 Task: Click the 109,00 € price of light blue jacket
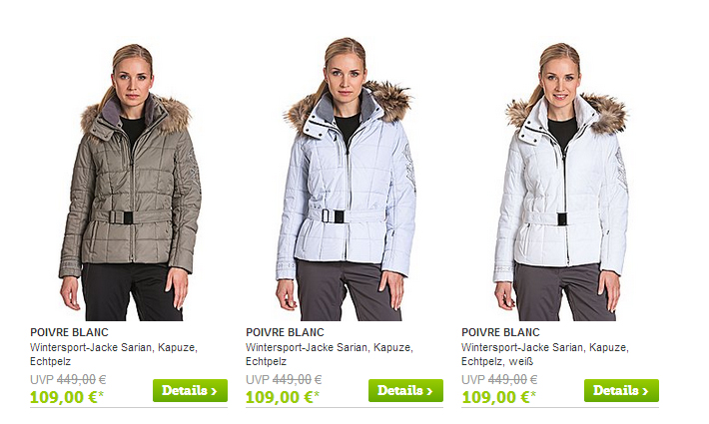pyautogui.click(x=280, y=397)
